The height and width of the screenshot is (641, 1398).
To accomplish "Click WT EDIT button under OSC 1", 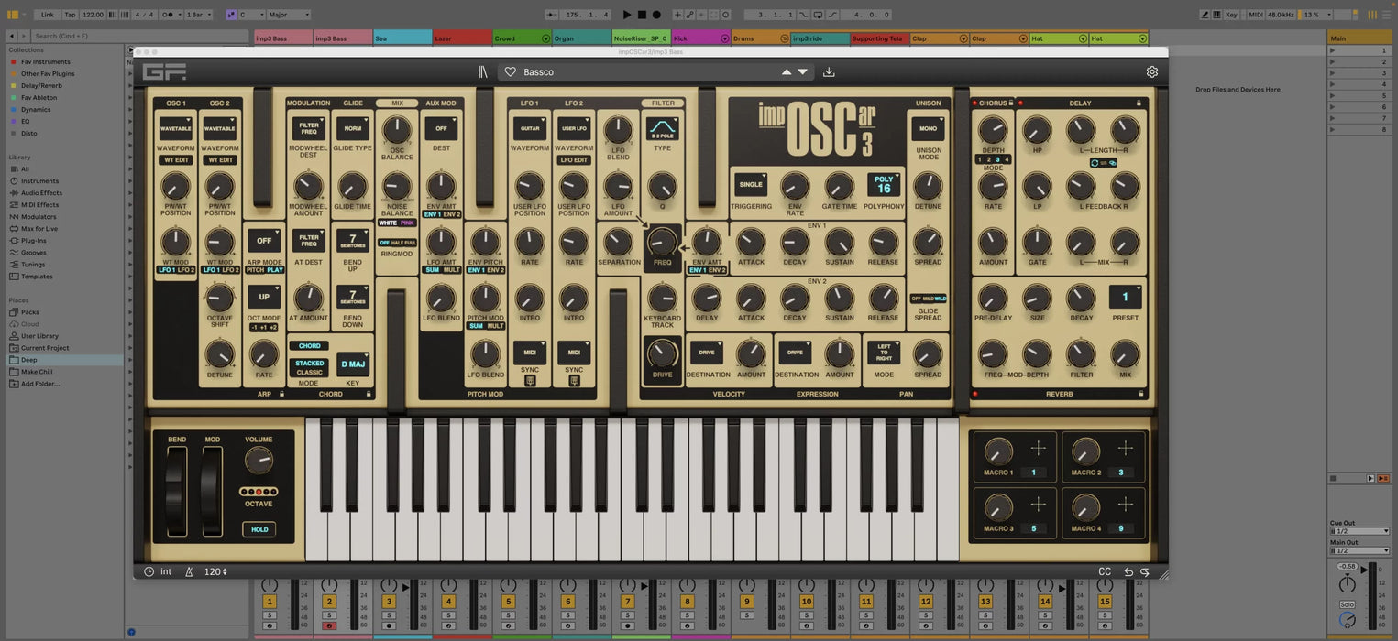I will point(175,160).
